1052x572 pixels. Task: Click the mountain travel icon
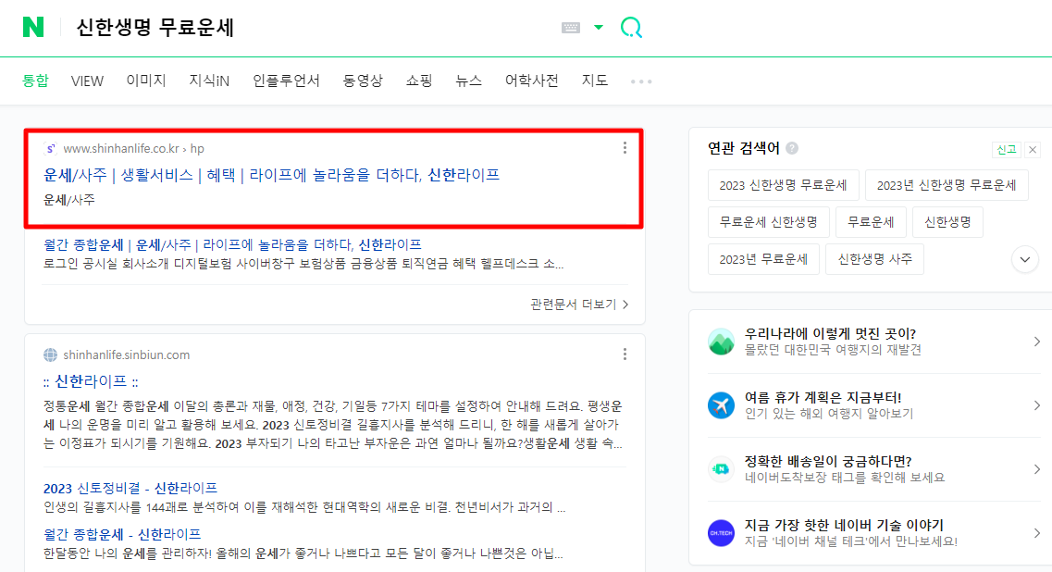click(x=722, y=342)
